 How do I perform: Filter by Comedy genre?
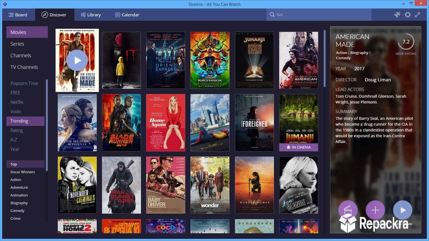pyautogui.click(x=25, y=211)
